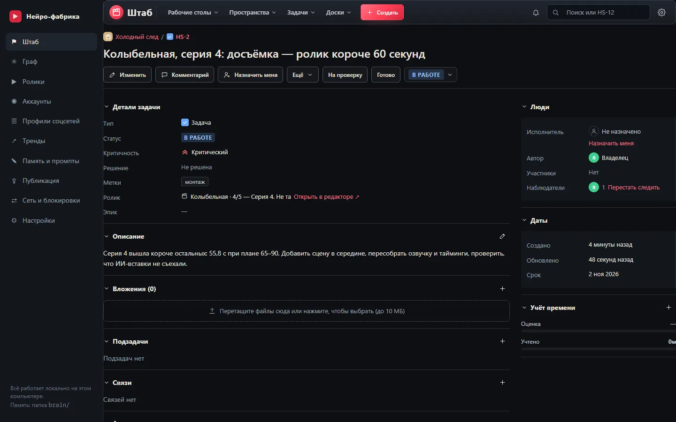Click the монтаж label tag
Image resolution: width=676 pixels, height=422 pixels.
[195, 182]
